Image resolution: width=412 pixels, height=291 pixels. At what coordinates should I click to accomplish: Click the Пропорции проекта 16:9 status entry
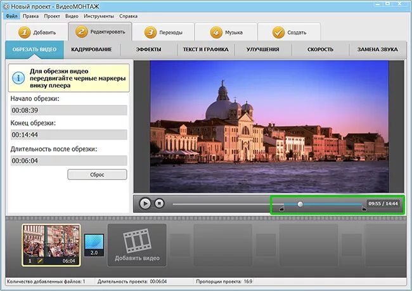click(x=224, y=281)
